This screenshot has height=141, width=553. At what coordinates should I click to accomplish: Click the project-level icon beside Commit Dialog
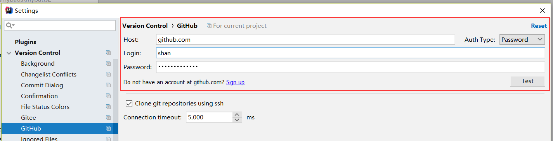point(108,85)
